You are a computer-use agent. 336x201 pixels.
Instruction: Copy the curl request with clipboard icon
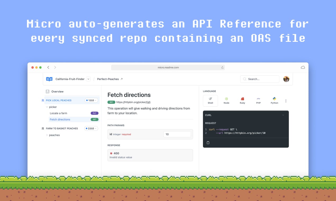coord(208,143)
